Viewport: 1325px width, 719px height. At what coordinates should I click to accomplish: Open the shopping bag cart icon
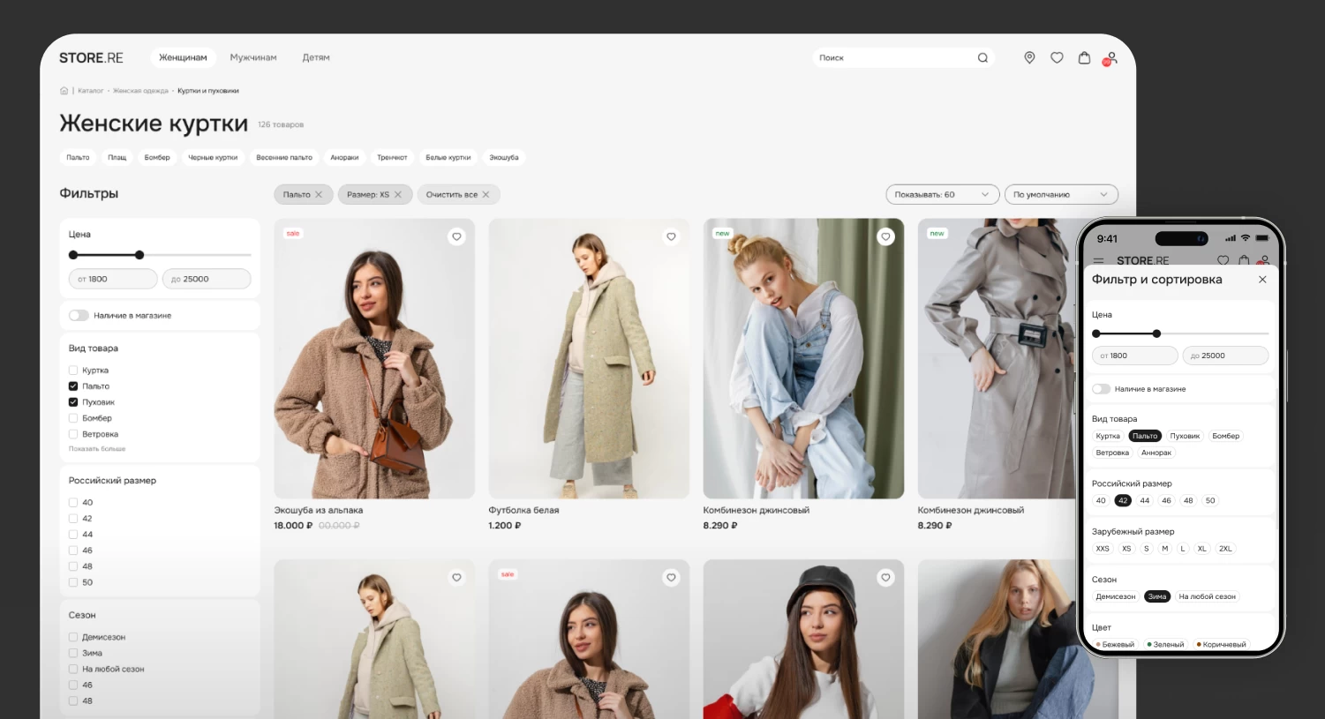[x=1084, y=57]
